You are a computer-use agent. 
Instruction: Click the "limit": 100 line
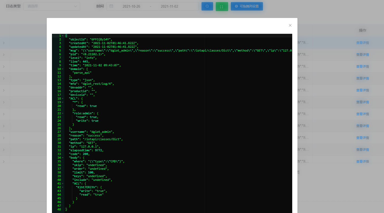click(x=84, y=172)
